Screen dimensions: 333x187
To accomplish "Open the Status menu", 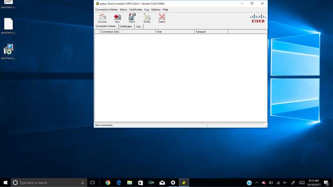I will (x=123, y=9).
